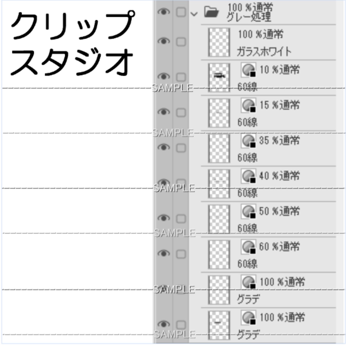Click the tone icon on the 35% 60線 layer

click(248, 141)
